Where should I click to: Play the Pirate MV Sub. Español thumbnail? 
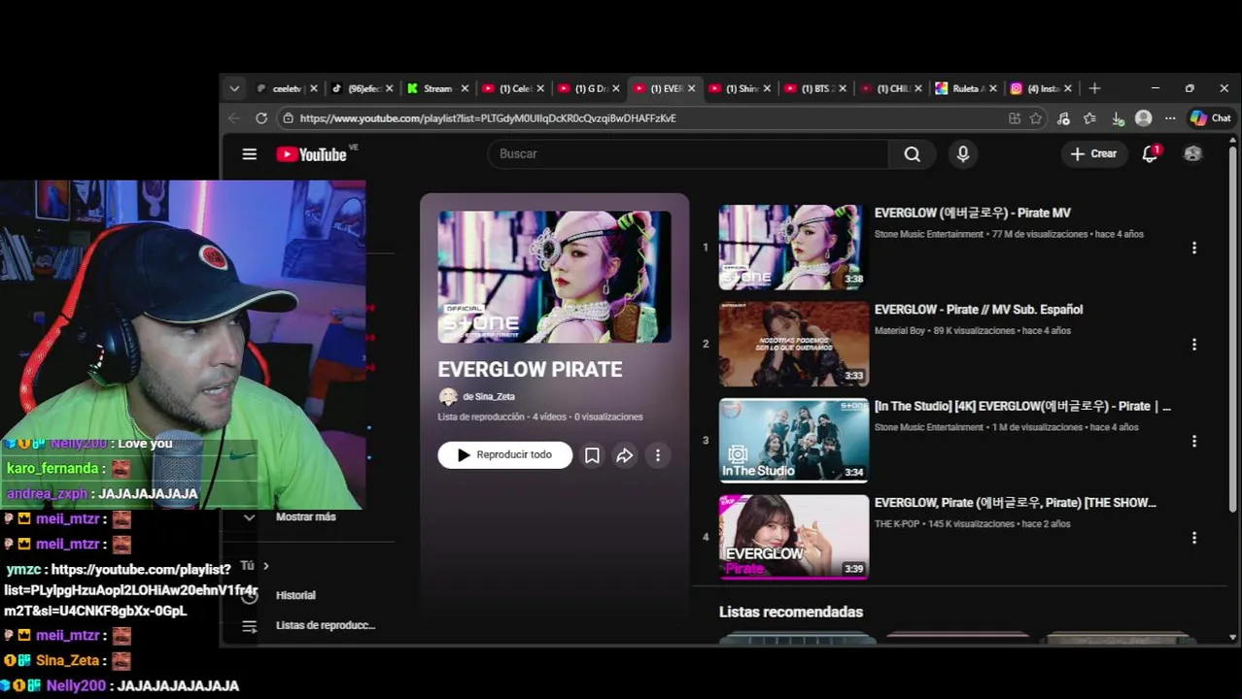click(794, 344)
